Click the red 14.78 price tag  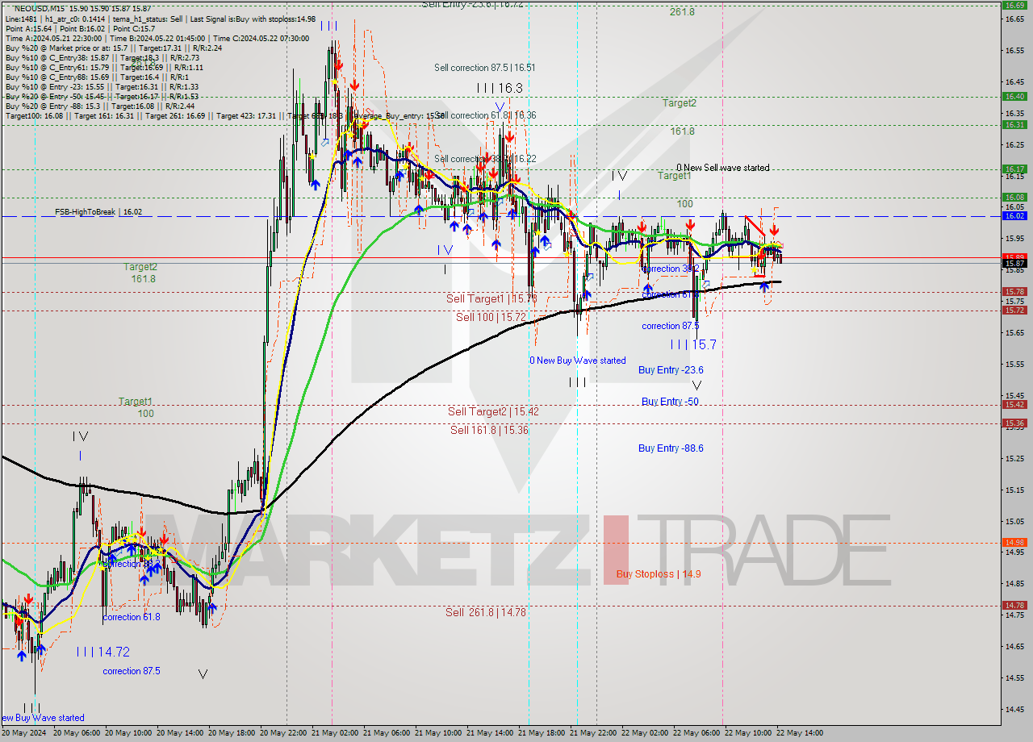[1014, 605]
